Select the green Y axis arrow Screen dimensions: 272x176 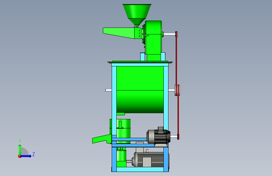click(x=20, y=150)
